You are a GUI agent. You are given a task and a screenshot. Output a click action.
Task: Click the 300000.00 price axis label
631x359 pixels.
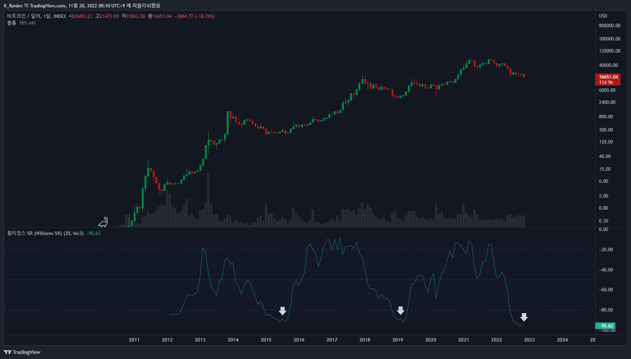[x=610, y=39]
